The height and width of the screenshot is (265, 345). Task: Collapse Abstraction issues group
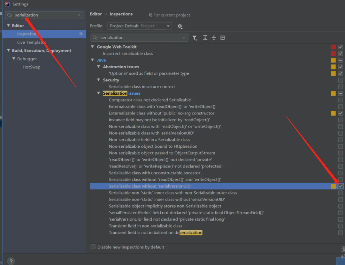click(99, 67)
